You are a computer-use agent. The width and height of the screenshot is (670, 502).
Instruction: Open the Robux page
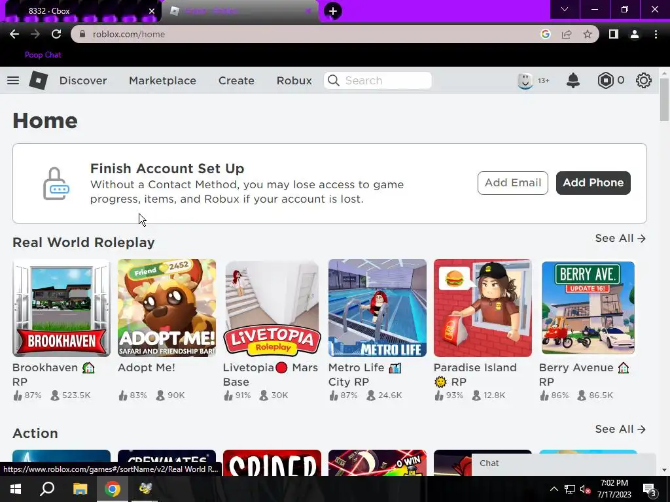click(294, 80)
